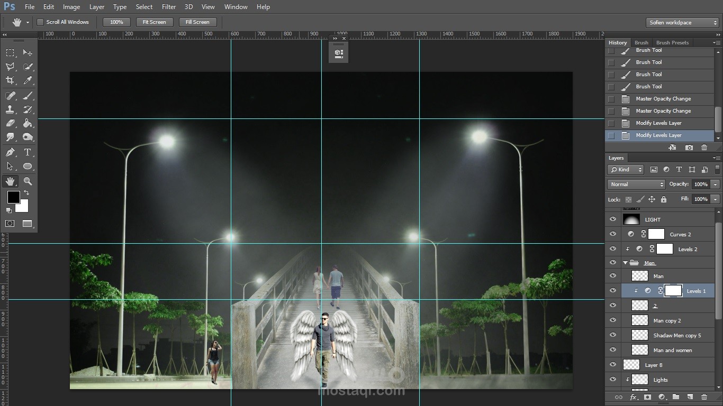The width and height of the screenshot is (723, 406).
Task: Select the Zoom tool
Action: coord(28,181)
